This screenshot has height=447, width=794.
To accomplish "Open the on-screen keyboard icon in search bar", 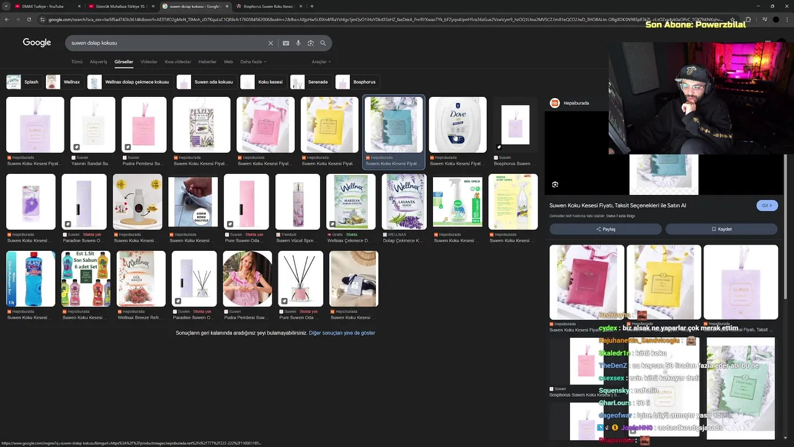I will 285,43.
